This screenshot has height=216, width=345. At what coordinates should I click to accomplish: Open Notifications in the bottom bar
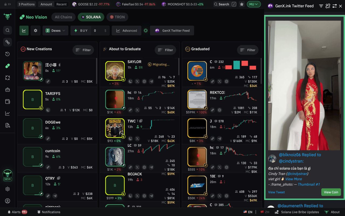49,212
